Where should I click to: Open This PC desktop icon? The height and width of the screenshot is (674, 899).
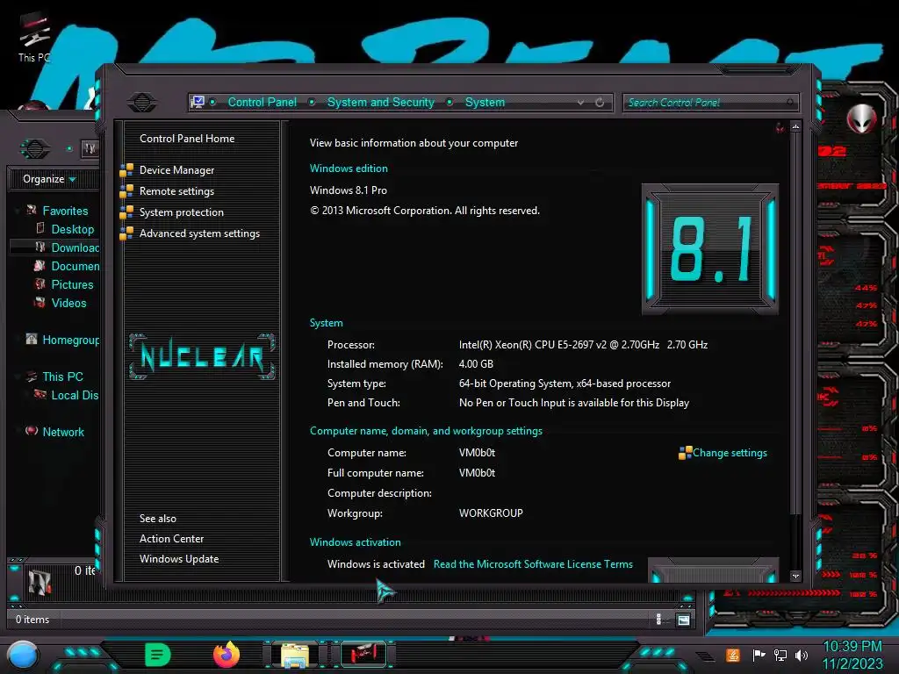click(34, 38)
